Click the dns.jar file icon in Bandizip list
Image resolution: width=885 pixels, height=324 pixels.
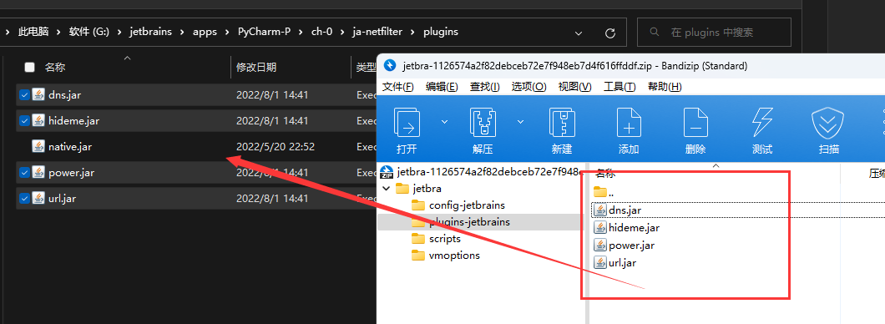coord(599,210)
